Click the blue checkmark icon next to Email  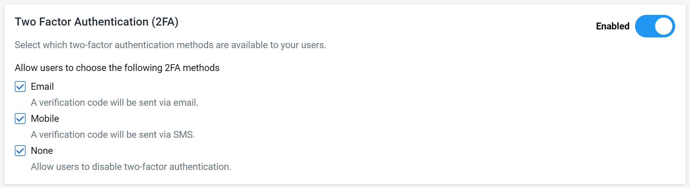coord(20,87)
